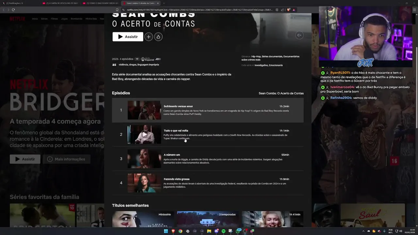Open episode 2 Tudo o que vai volta thumbnail
418x235 pixels.
pyautogui.click(x=144, y=134)
